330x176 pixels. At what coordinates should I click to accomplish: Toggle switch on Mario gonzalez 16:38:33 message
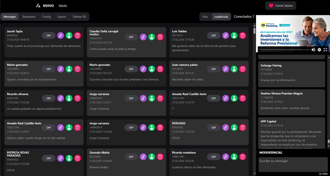tap(49, 69)
